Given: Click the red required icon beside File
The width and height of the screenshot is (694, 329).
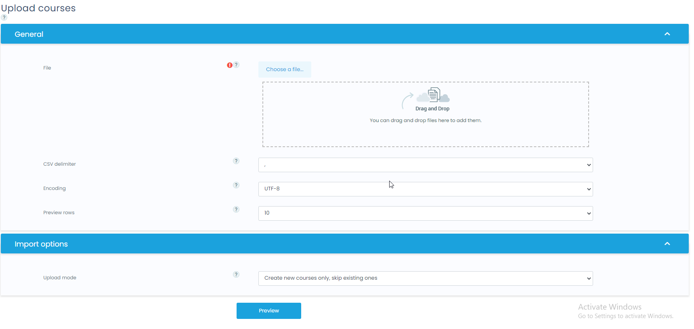Looking at the screenshot, I should point(229,65).
